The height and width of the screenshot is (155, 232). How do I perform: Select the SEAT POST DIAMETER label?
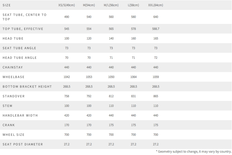point(23,144)
